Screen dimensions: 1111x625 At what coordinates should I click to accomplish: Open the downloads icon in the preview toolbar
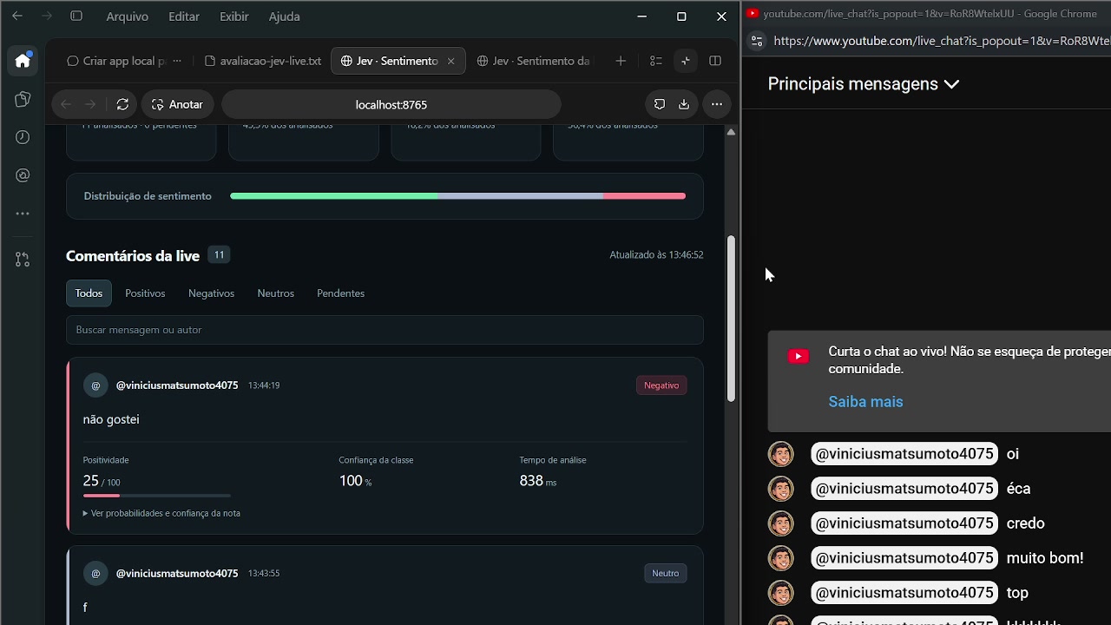click(x=684, y=104)
